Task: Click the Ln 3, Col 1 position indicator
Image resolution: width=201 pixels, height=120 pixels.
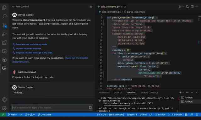Action: (111, 114)
